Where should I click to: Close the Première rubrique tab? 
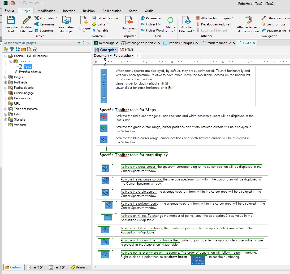234,43
